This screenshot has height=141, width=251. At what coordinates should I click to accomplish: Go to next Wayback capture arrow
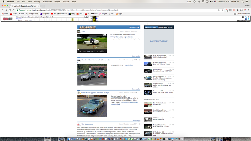click(x=97, y=19)
